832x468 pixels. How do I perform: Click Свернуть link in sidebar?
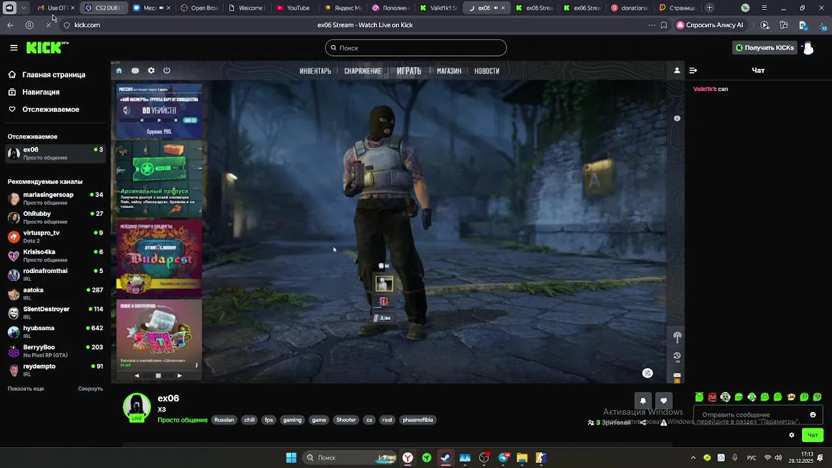(x=90, y=389)
